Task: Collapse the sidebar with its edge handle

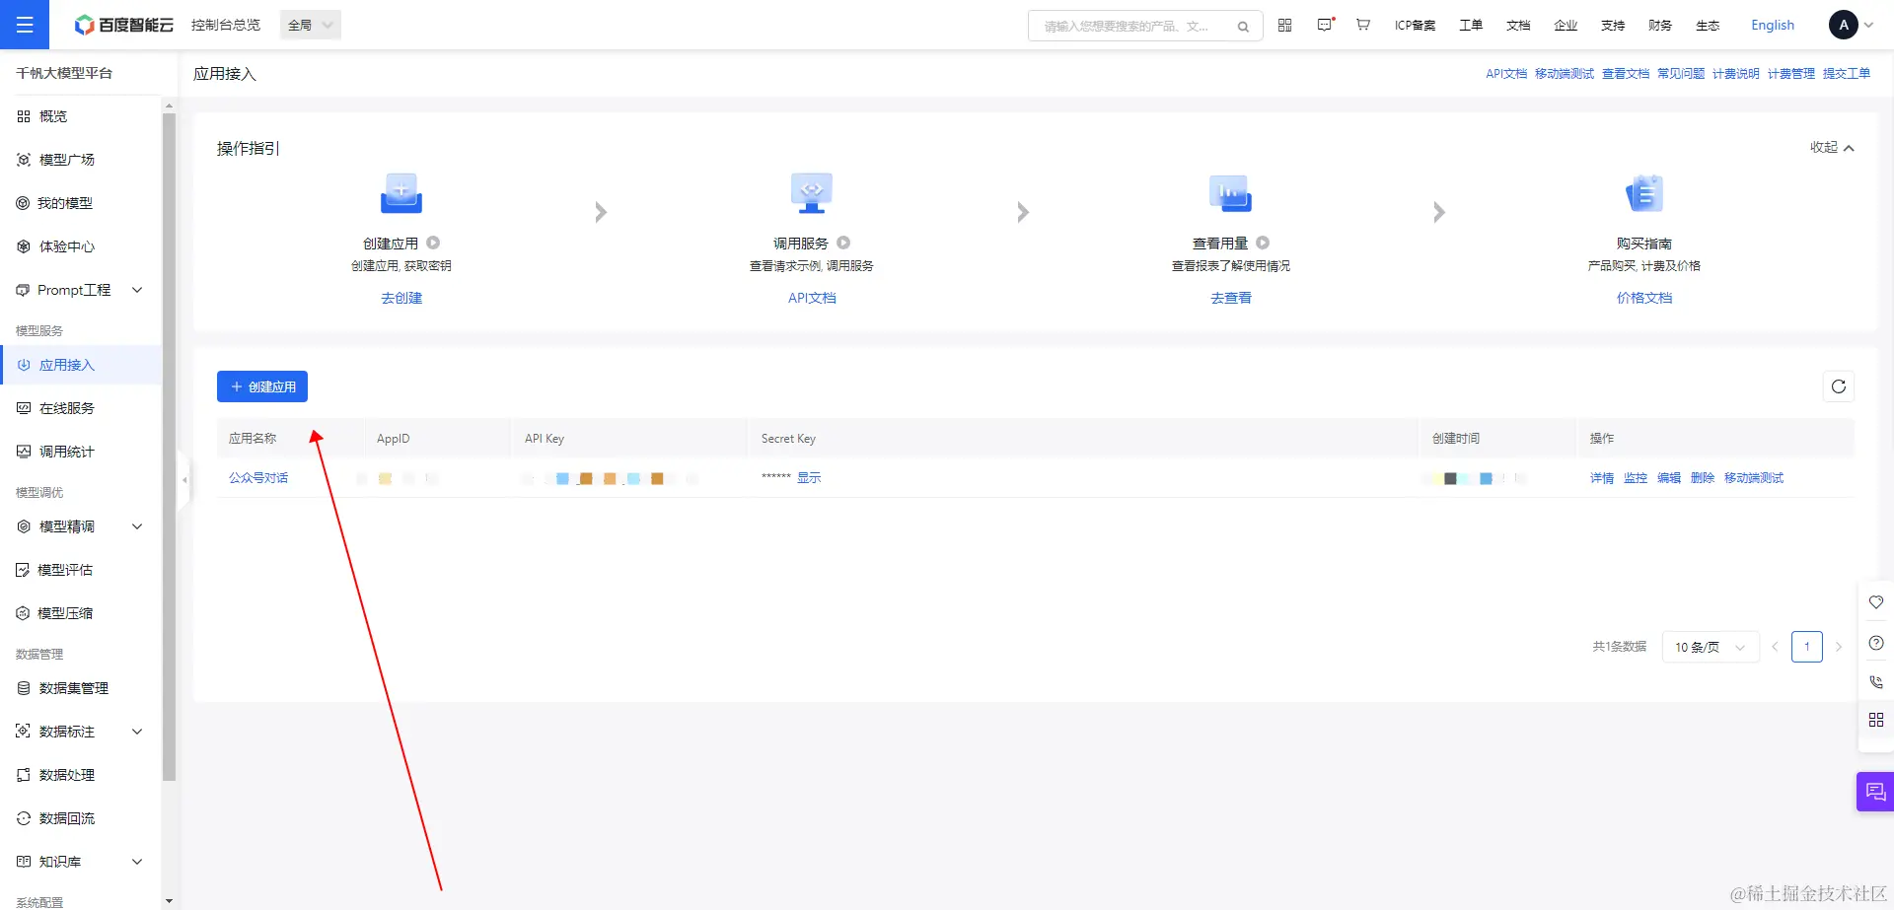Action: coord(183,480)
